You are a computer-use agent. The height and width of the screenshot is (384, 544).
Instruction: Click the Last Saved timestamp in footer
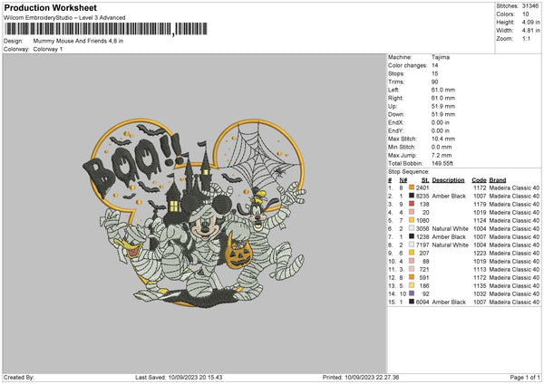click(179, 377)
